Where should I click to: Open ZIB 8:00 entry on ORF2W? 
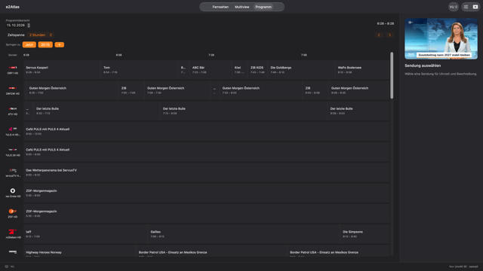pos(315,90)
